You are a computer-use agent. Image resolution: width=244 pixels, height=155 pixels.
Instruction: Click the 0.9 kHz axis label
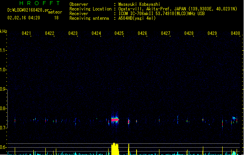(3, 89)
